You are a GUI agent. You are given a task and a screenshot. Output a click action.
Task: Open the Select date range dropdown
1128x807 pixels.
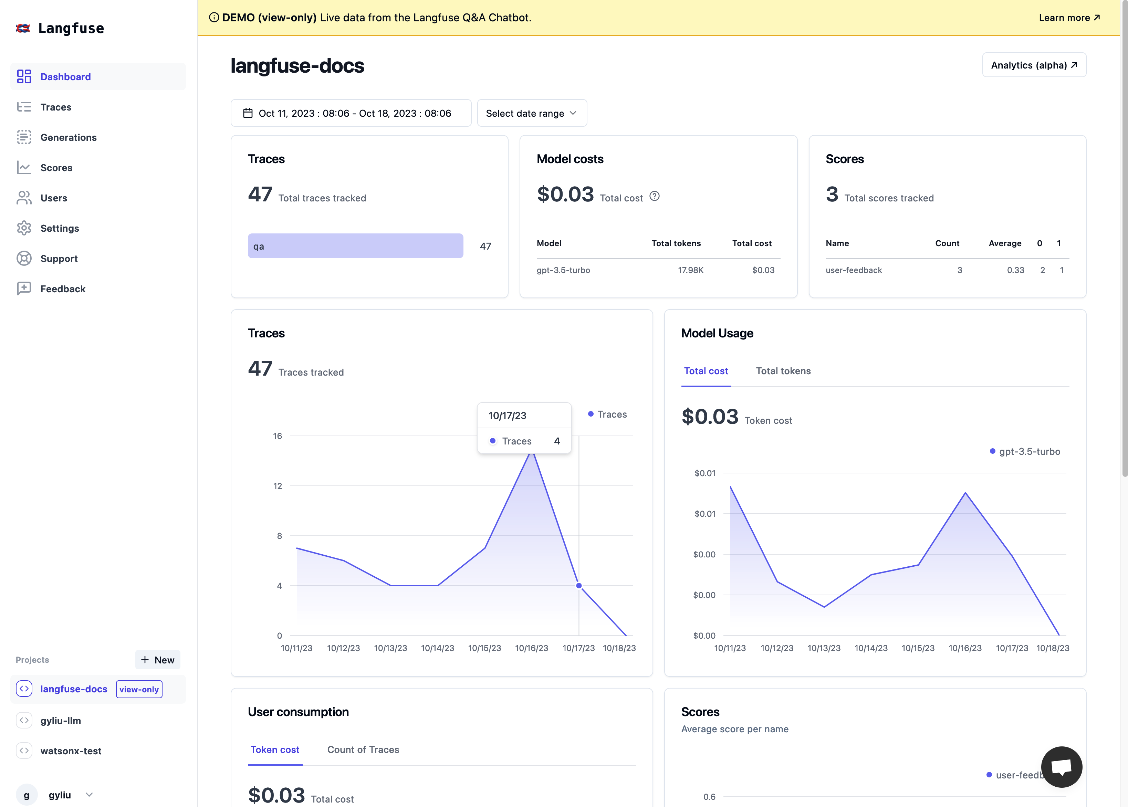(532, 113)
